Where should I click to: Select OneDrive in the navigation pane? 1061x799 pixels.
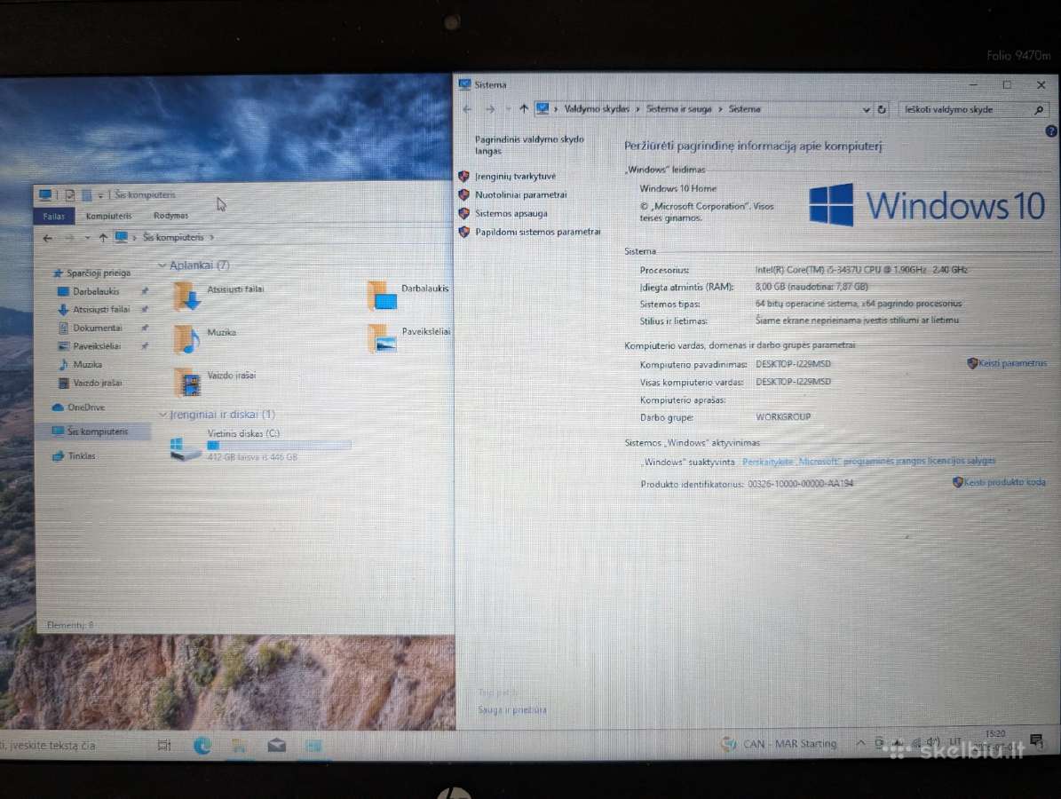coord(78,407)
